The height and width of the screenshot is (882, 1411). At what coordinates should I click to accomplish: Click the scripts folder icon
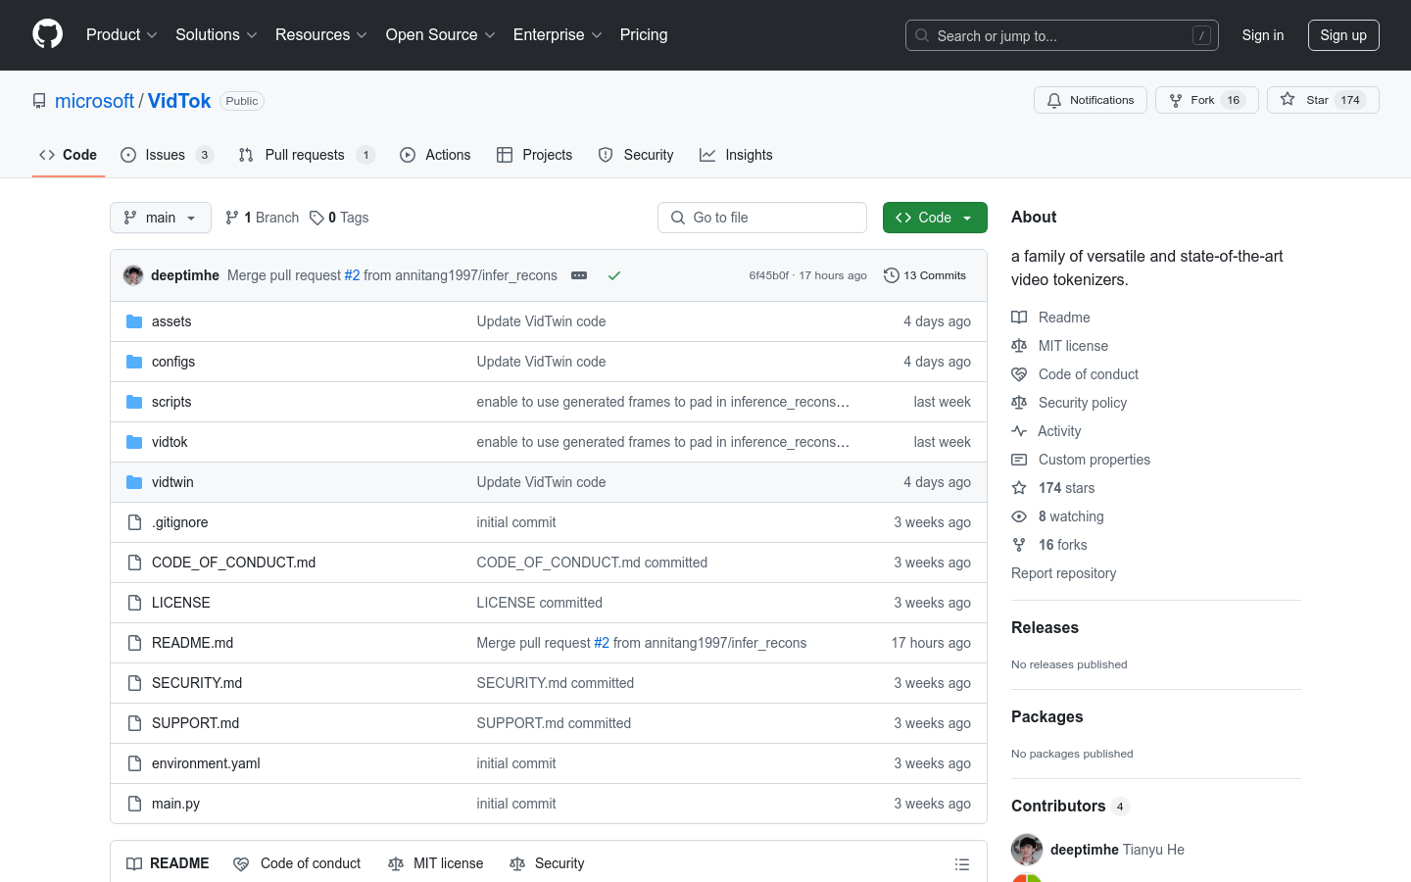point(134,402)
